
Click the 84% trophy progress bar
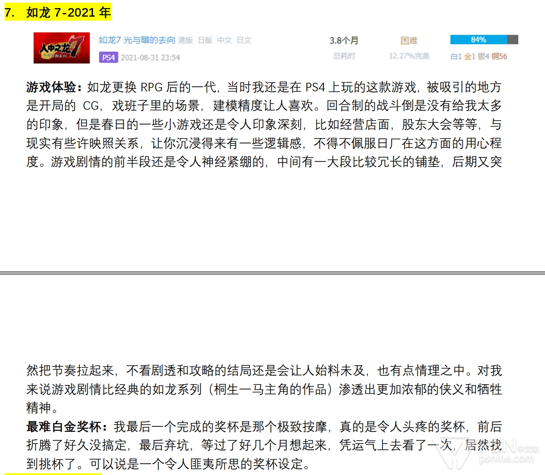(x=484, y=40)
